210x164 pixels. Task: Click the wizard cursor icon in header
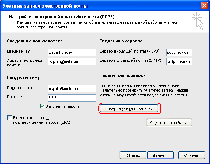click(198, 21)
